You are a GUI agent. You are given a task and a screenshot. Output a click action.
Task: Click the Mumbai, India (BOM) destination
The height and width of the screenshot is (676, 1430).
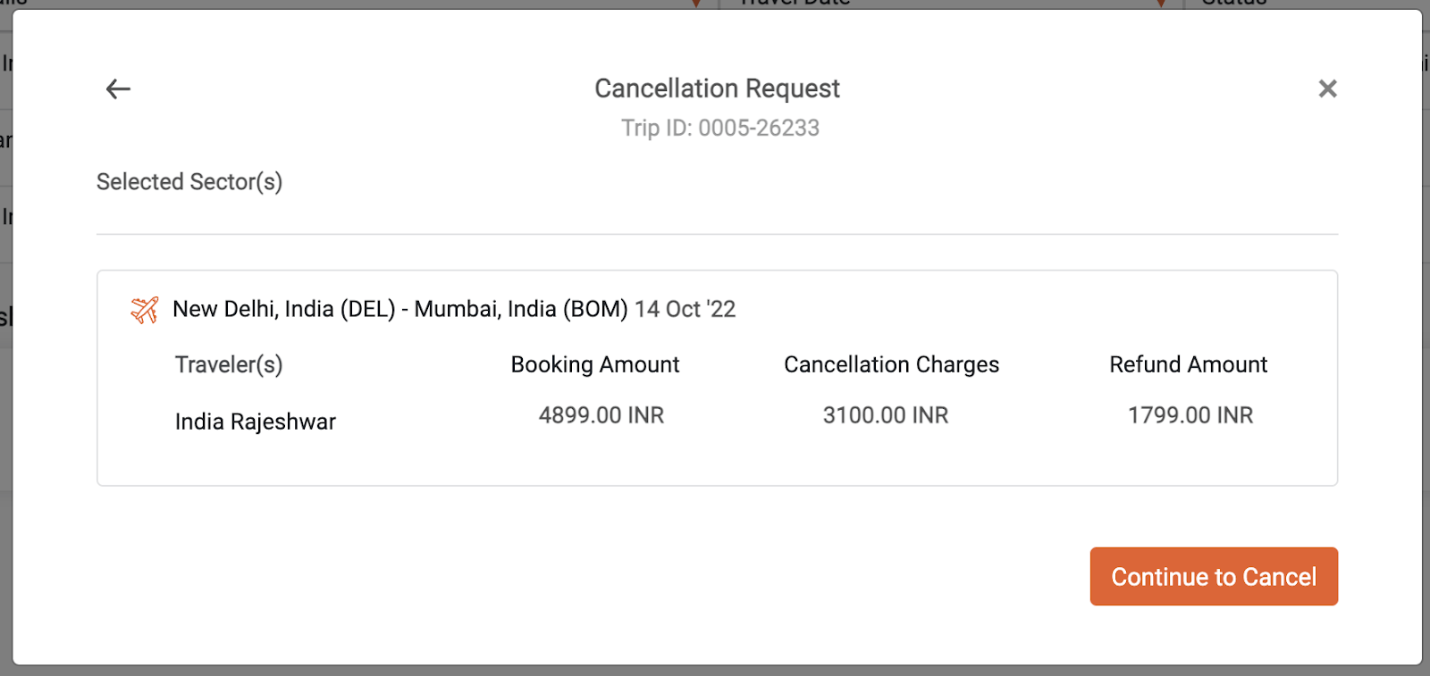click(x=521, y=309)
